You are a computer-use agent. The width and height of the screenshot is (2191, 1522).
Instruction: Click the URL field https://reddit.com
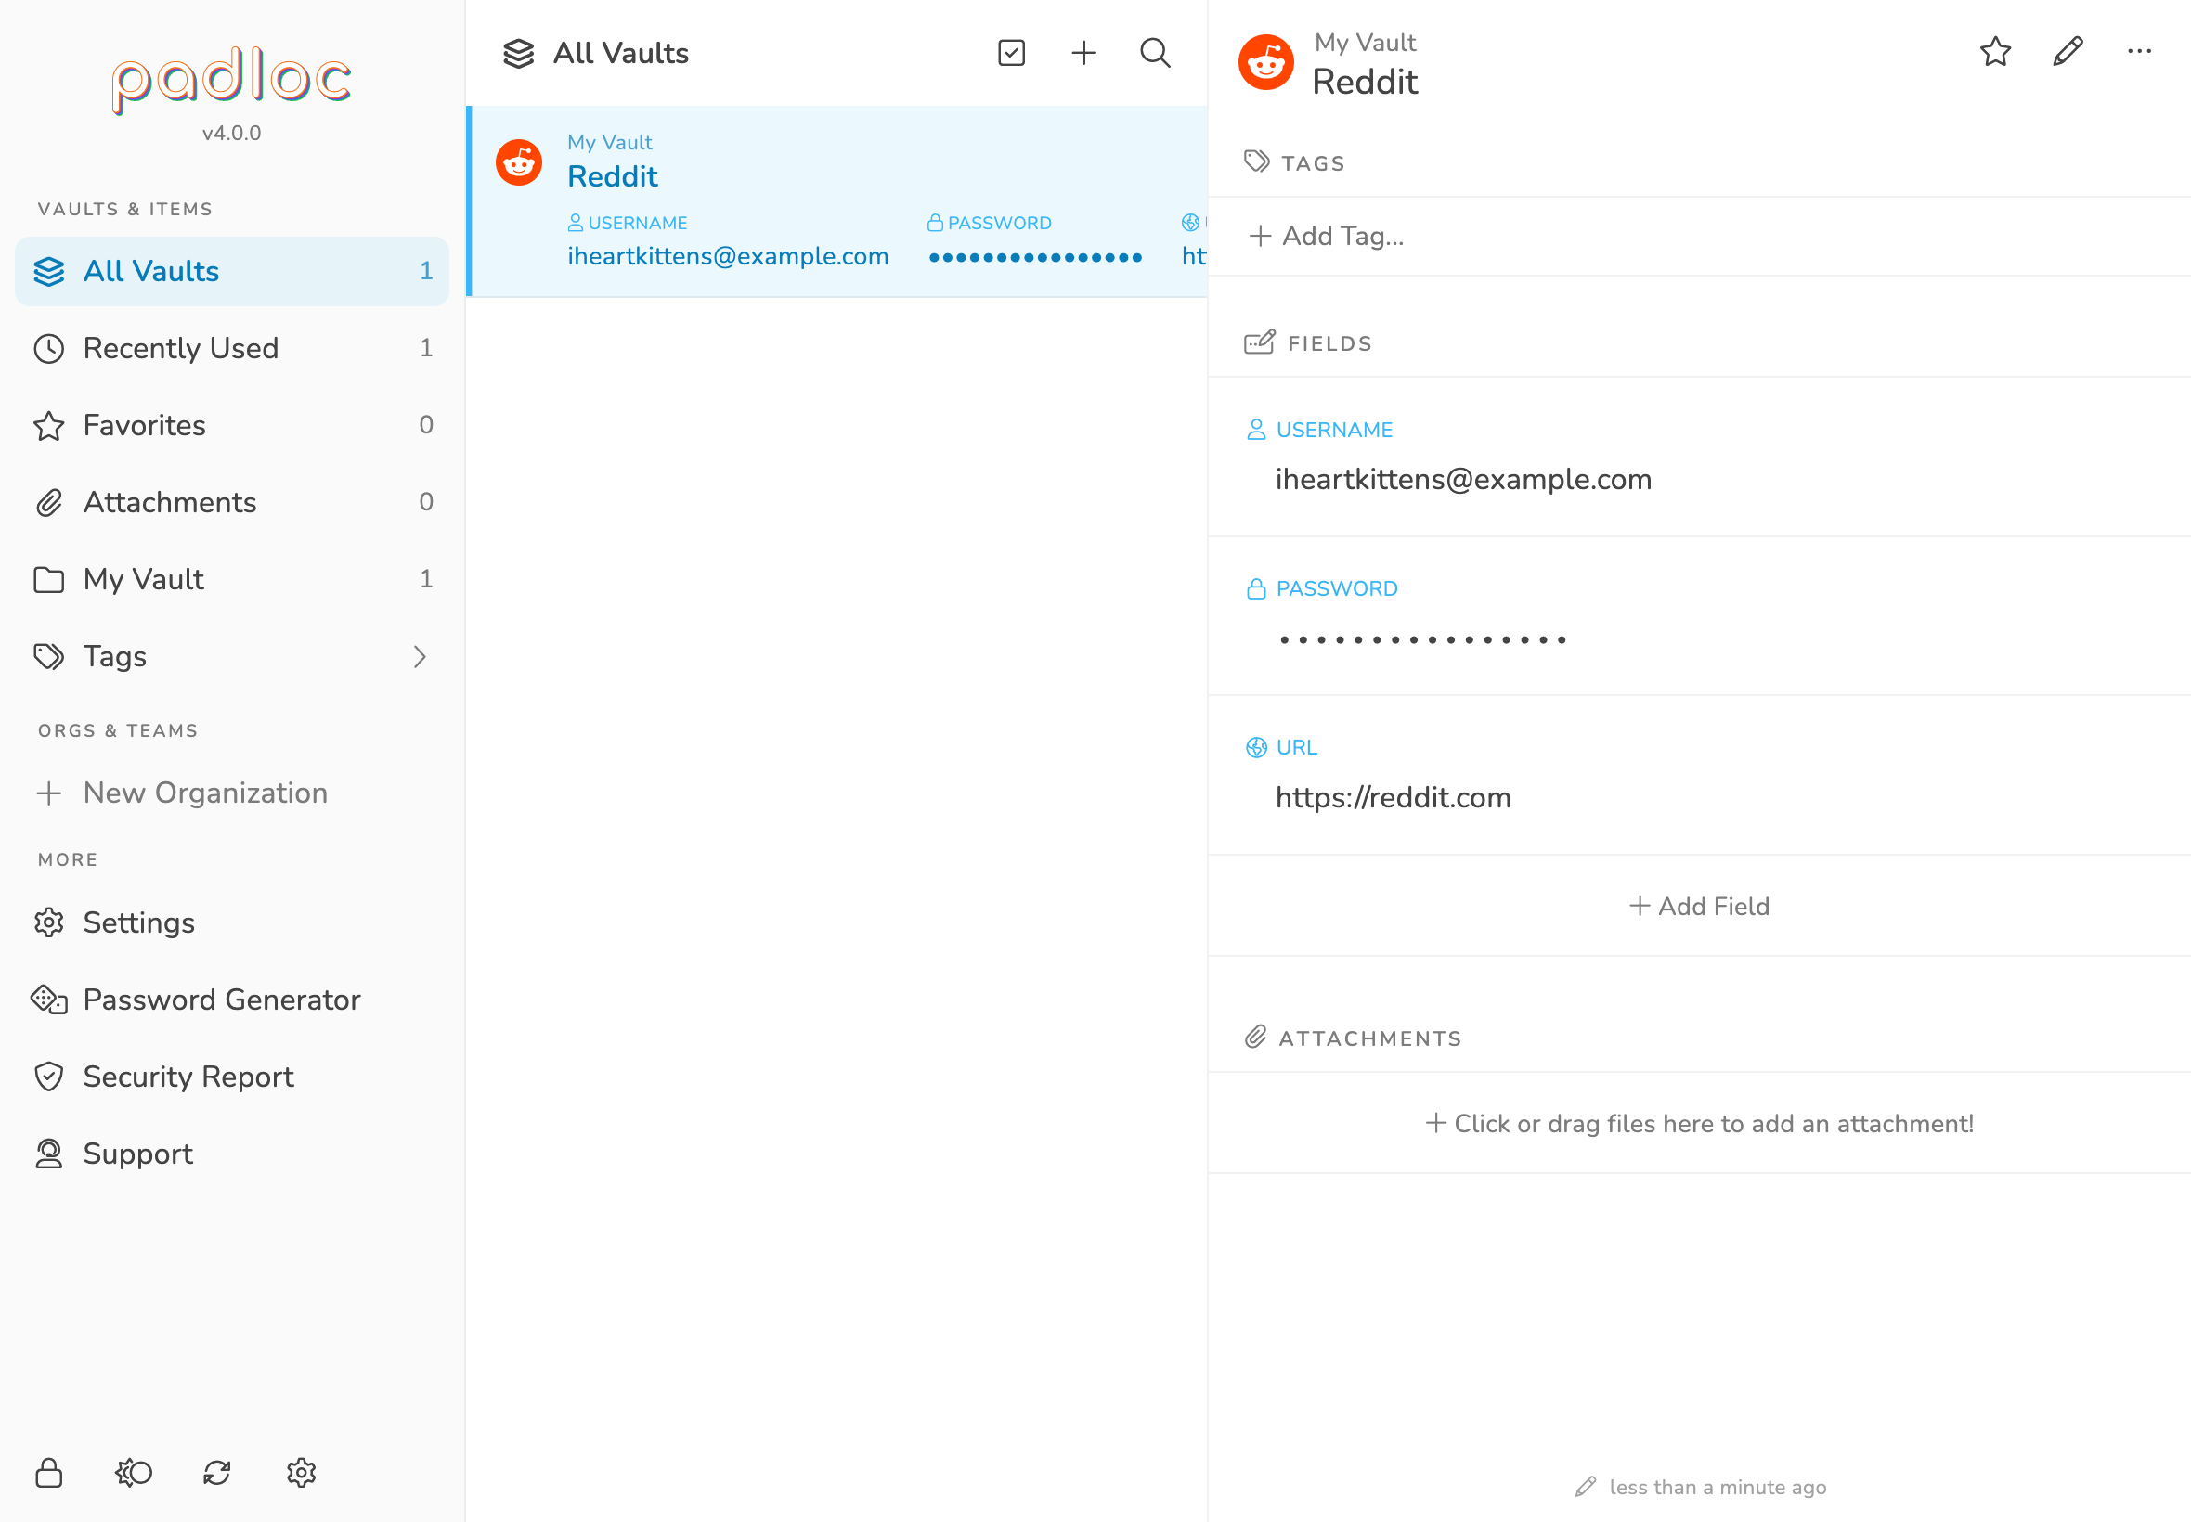[1393, 797]
